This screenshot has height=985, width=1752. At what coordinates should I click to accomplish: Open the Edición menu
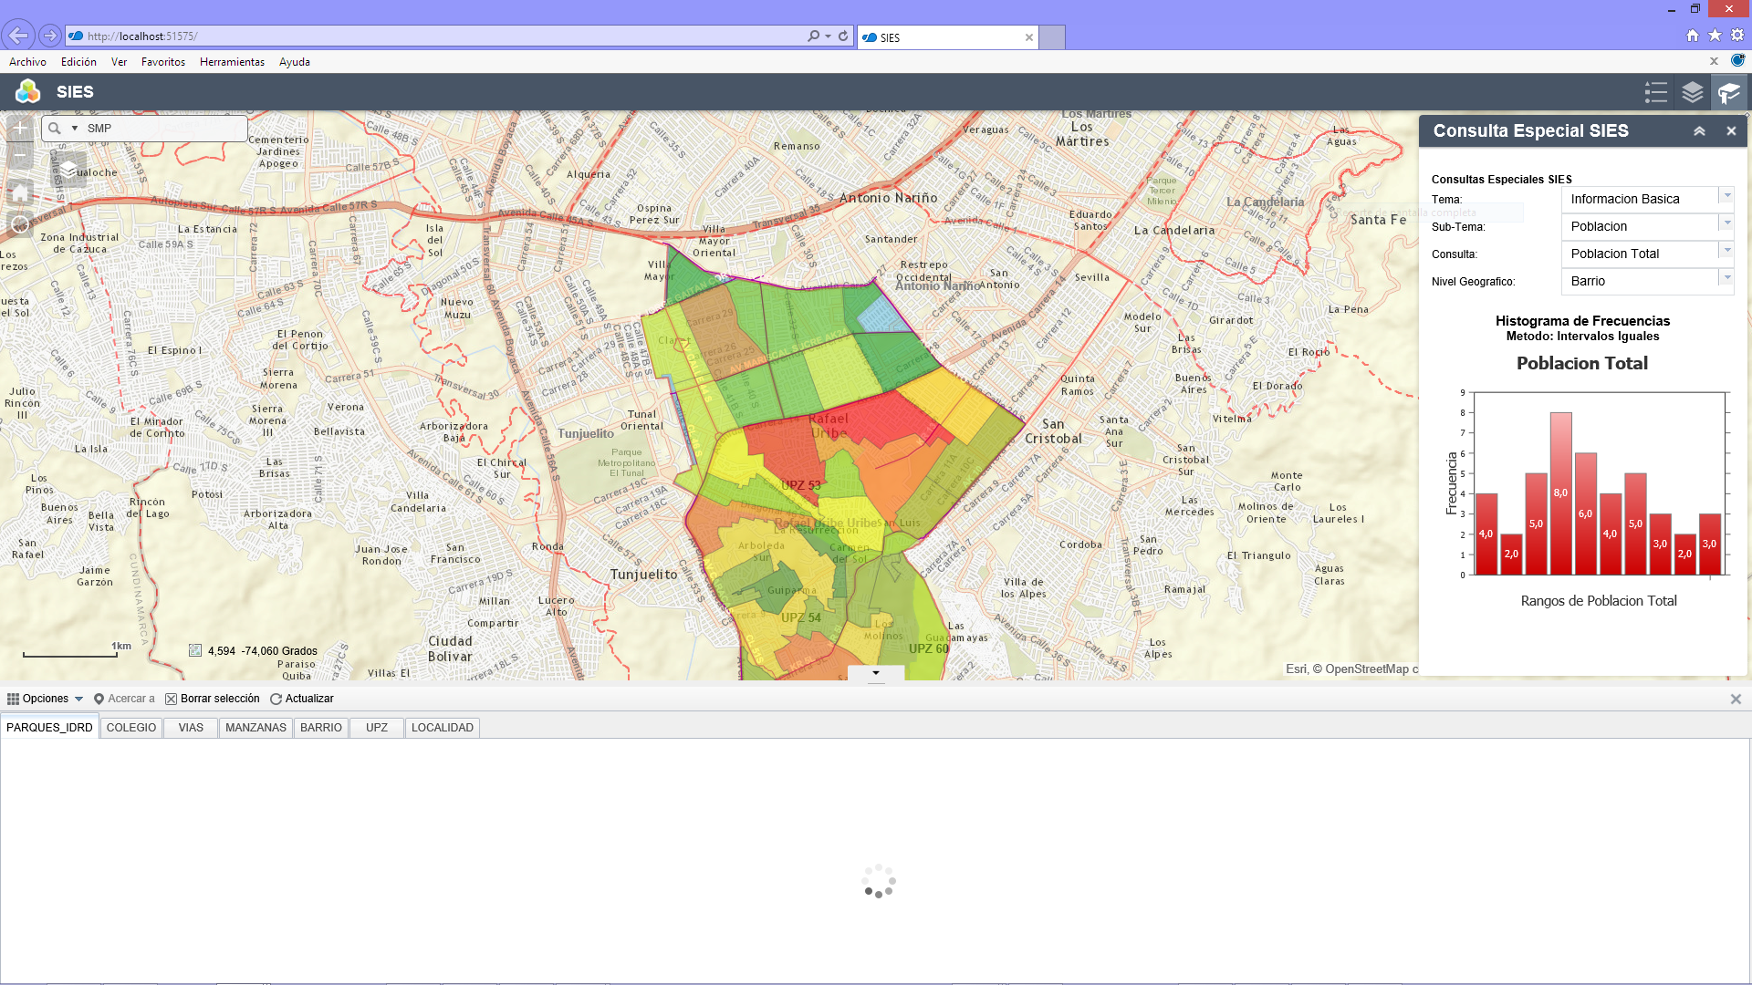point(78,62)
